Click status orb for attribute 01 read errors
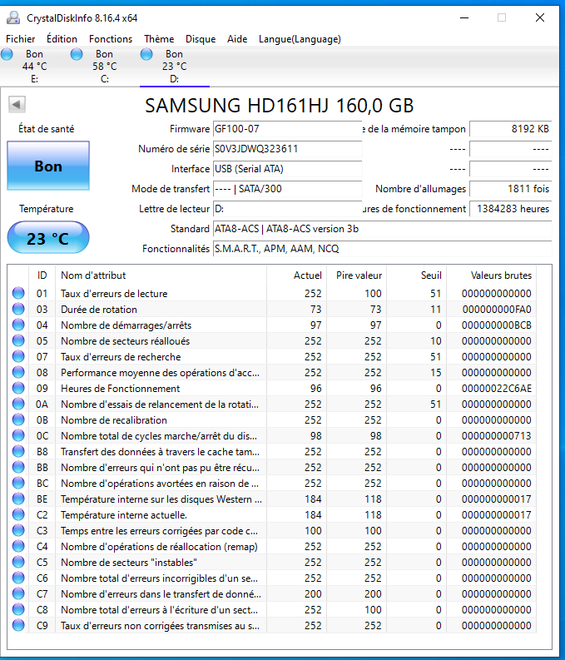This screenshot has height=660, width=565. (18, 294)
